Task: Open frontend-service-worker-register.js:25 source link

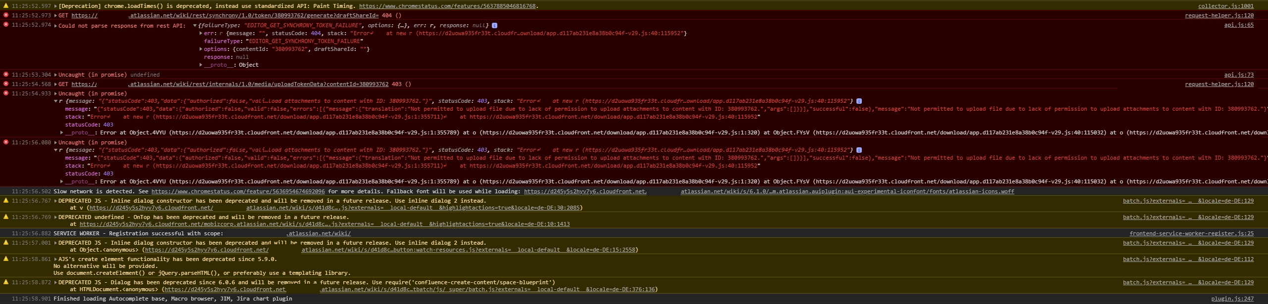Action: (x=1192, y=233)
